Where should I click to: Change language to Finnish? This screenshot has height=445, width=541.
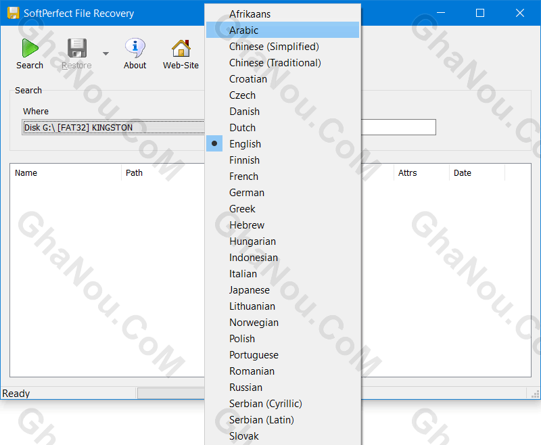(x=283, y=160)
